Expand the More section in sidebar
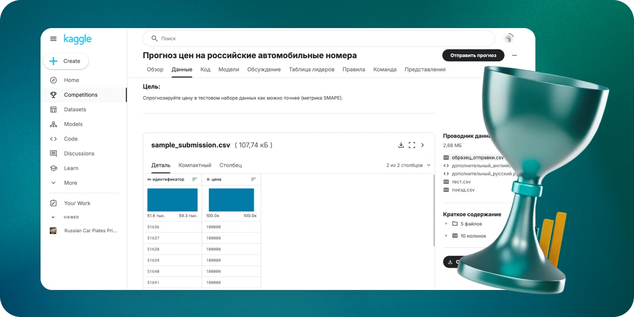Image resolution: width=634 pixels, height=317 pixels. click(53, 183)
